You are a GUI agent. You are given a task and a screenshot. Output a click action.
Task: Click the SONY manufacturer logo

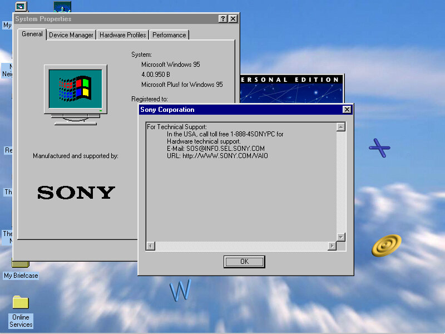coord(76,193)
